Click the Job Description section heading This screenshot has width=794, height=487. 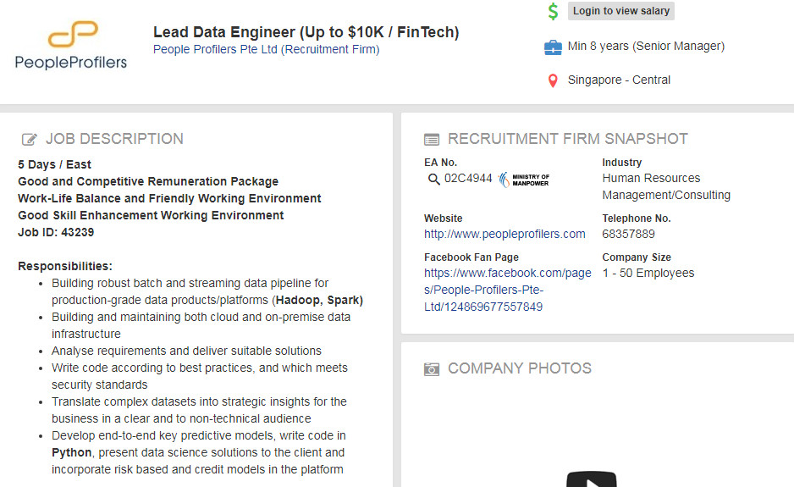click(114, 139)
